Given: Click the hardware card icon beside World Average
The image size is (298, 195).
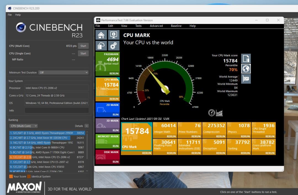Looking at the screenshot, I should 246,79.
